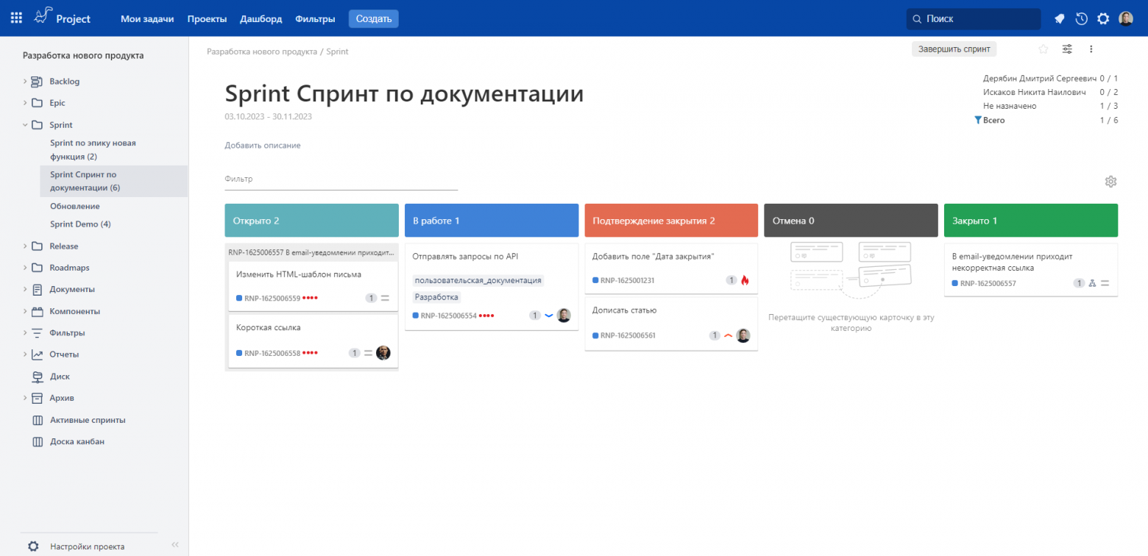Image resolution: width=1148 pixels, height=556 pixels.
Task: Collapse the Sprint folder
Action: pos(24,125)
